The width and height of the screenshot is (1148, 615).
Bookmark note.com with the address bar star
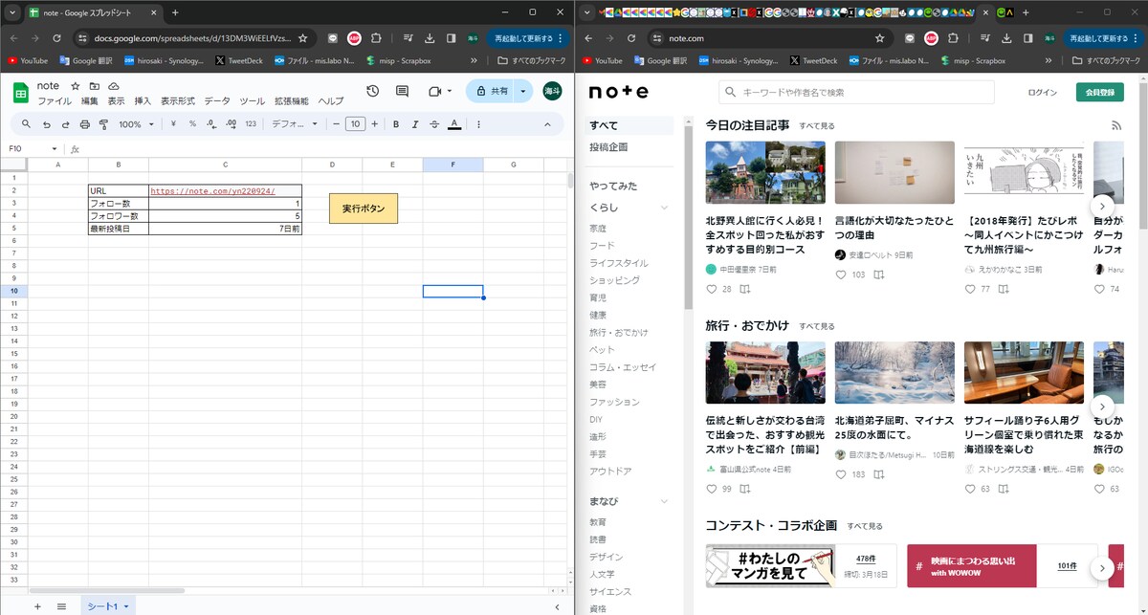coord(880,38)
